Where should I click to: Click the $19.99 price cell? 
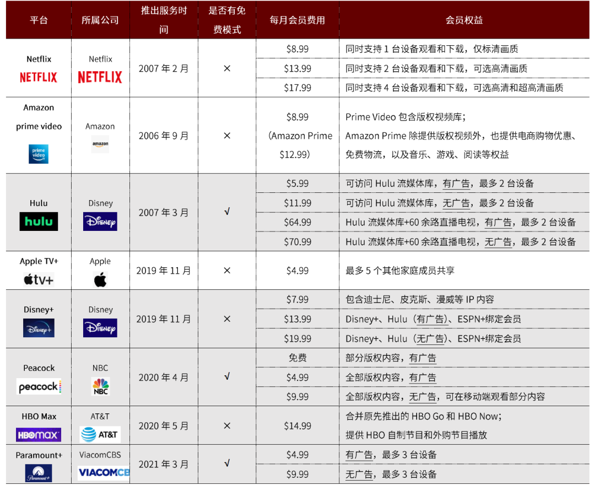[297, 339]
